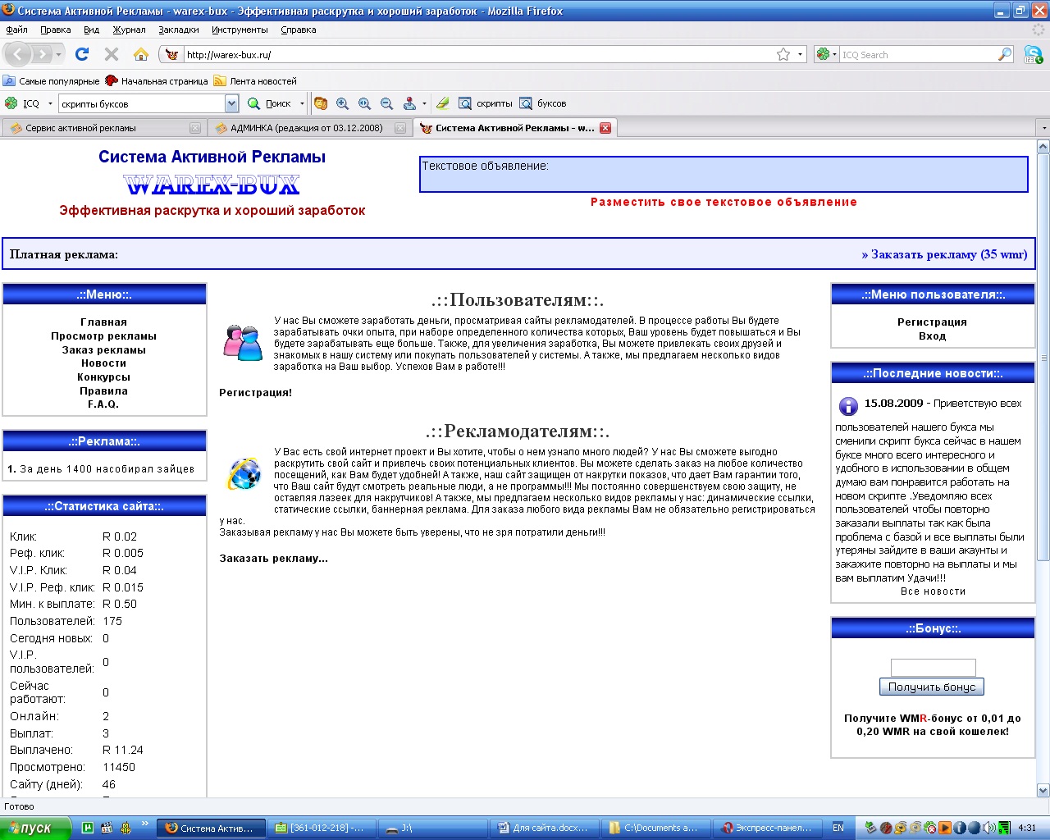The height and width of the screenshot is (840, 1050).
Task: Open the Закладки menu
Action: [179, 30]
